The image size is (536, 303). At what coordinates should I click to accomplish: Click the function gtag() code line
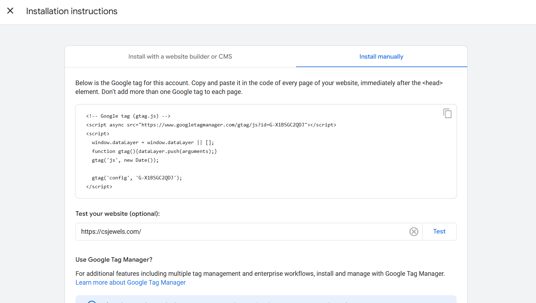[154, 151]
